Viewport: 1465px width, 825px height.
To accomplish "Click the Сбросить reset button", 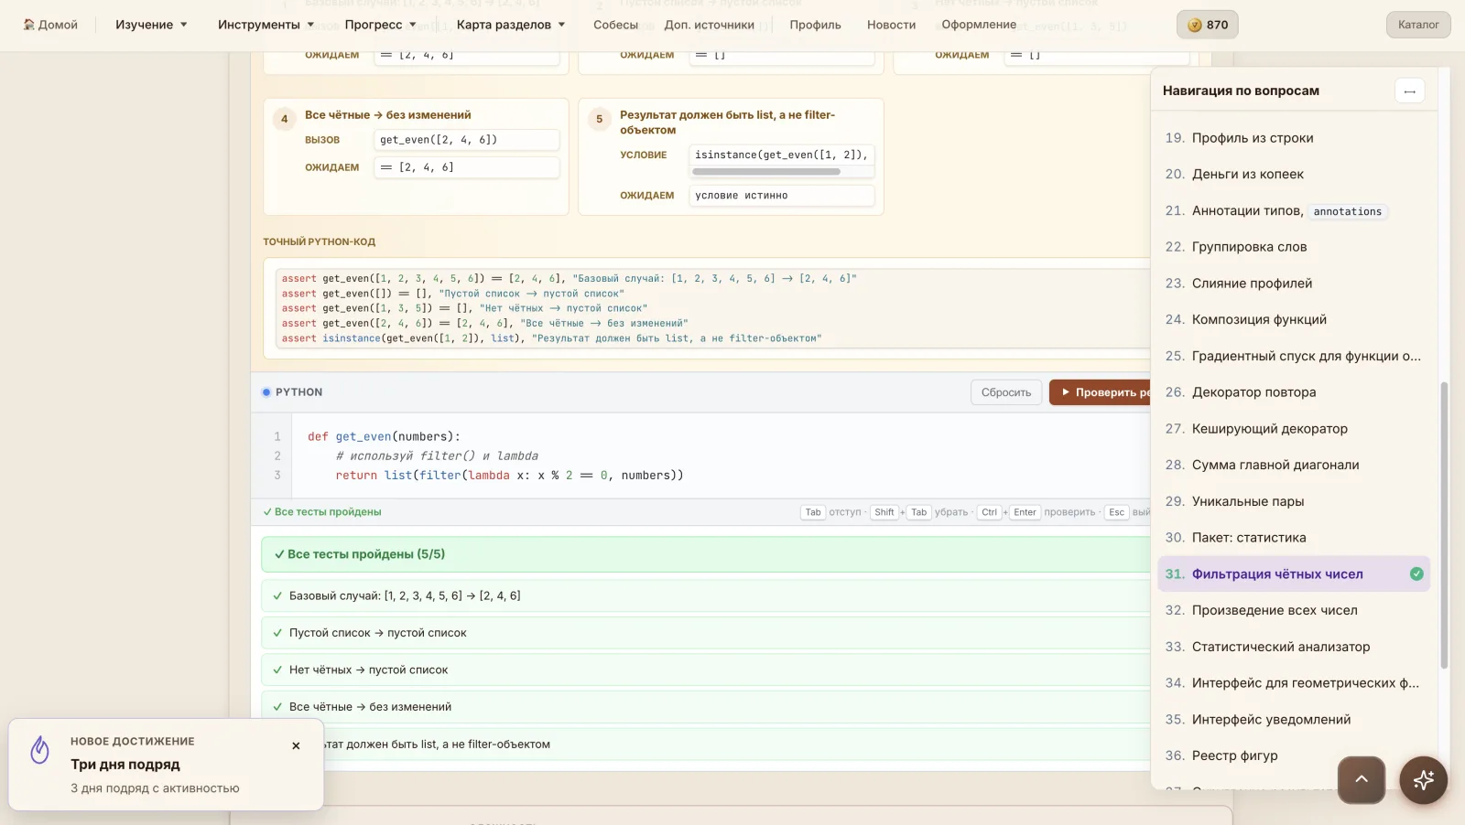I will pos(1005,392).
